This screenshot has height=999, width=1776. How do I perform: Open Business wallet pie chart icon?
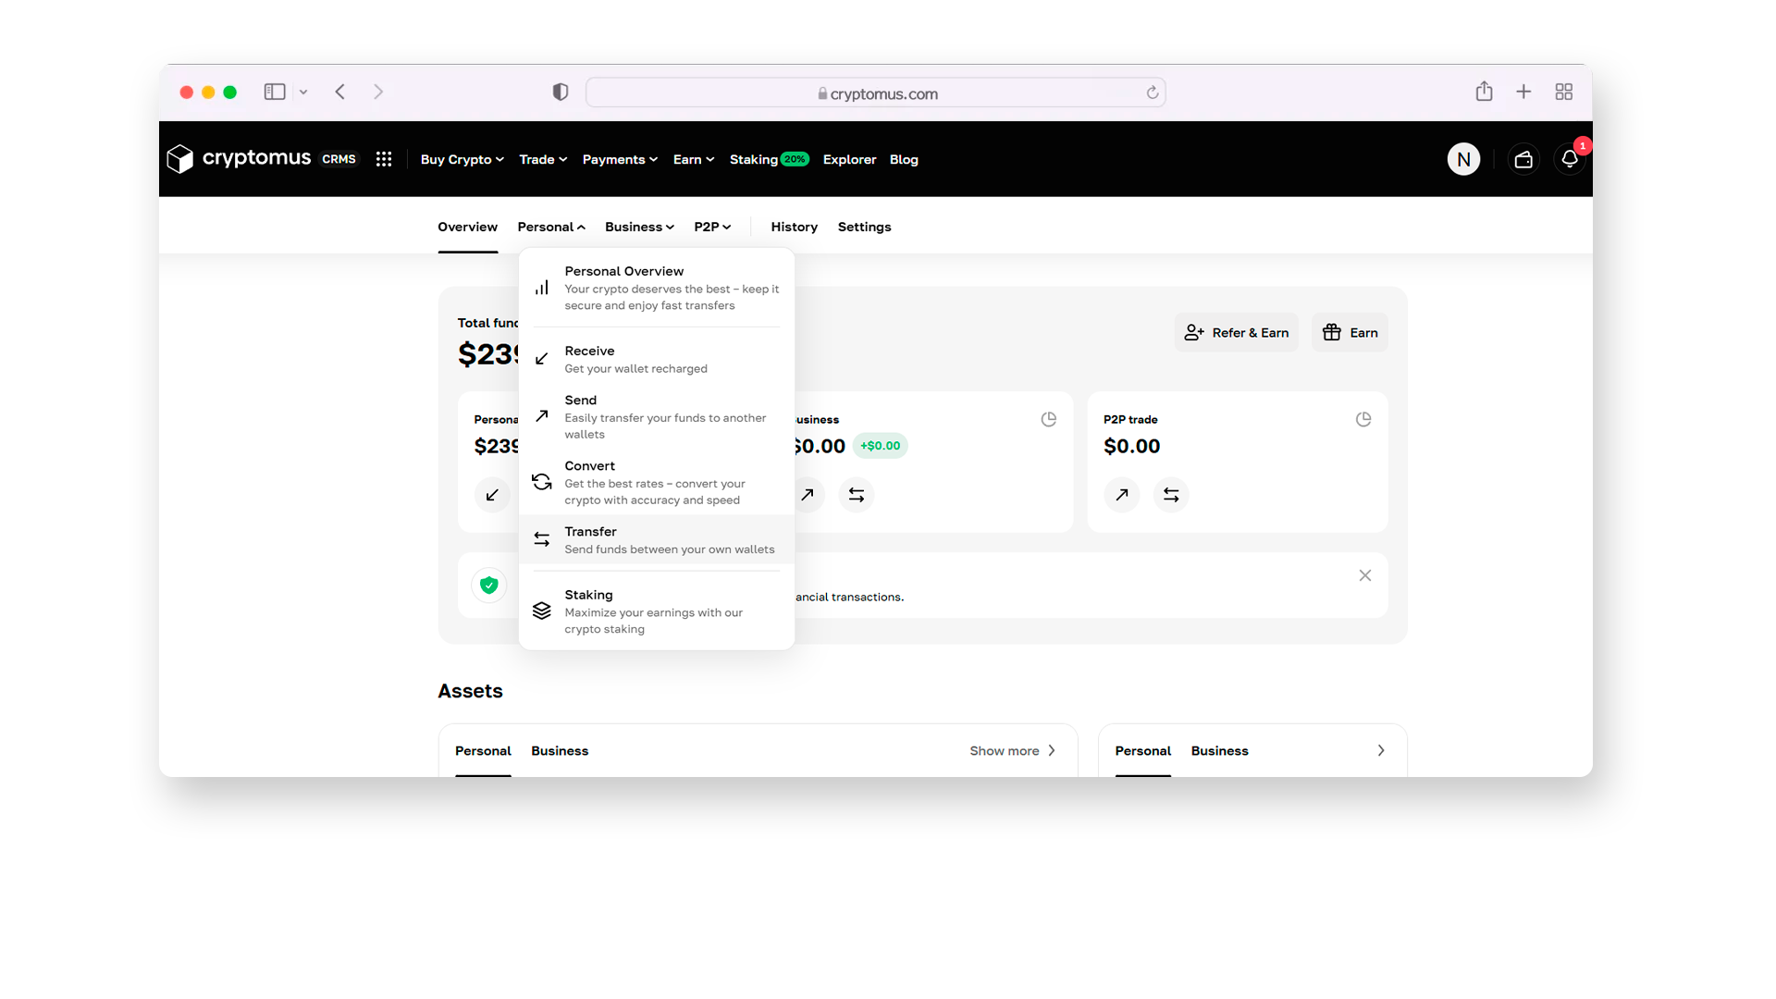pos(1049,419)
